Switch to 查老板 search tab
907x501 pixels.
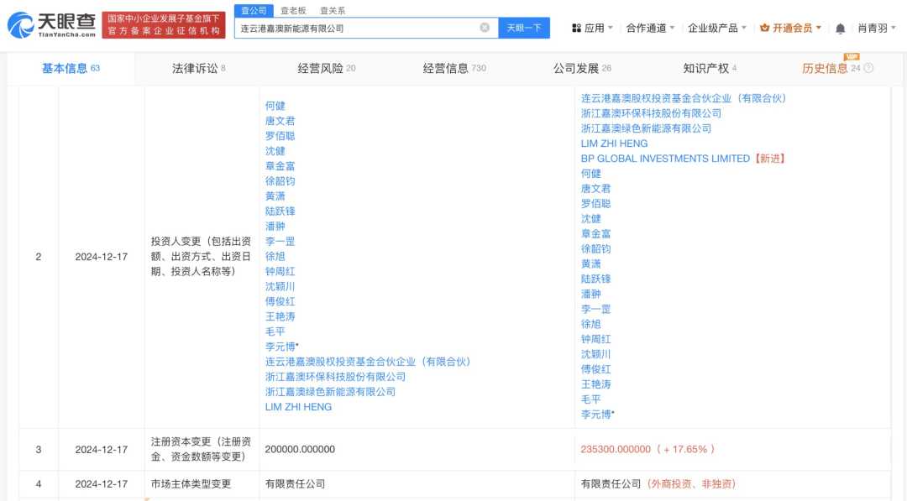coord(294,10)
